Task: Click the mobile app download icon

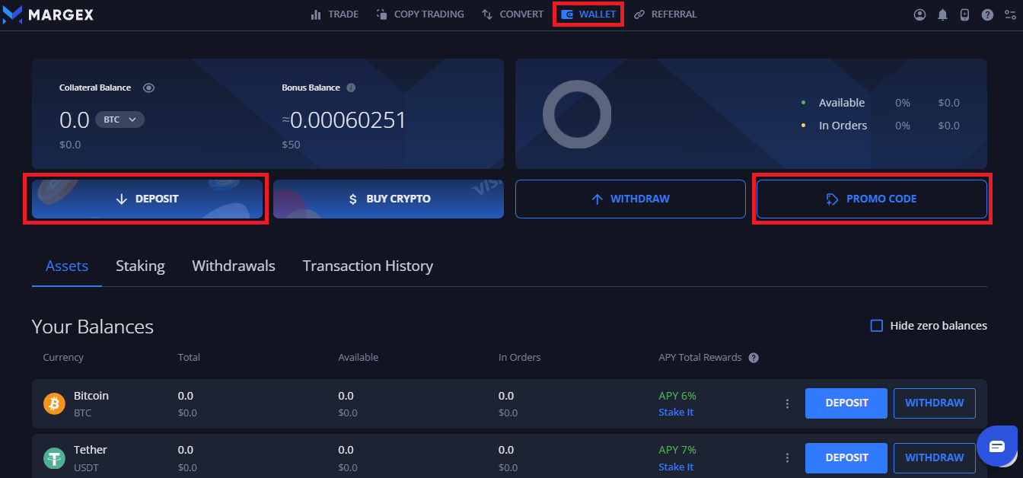Action: 965,14
